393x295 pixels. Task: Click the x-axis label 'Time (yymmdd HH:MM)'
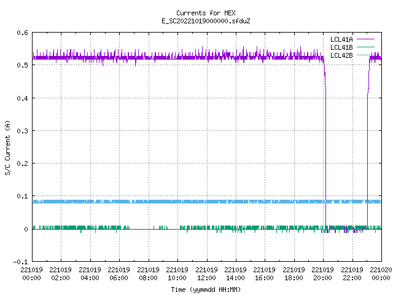[206, 289]
